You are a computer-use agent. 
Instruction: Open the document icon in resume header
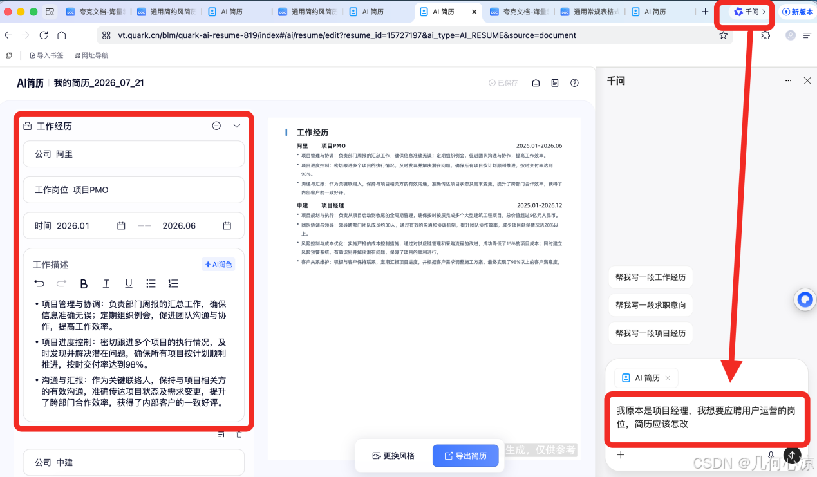(x=555, y=83)
